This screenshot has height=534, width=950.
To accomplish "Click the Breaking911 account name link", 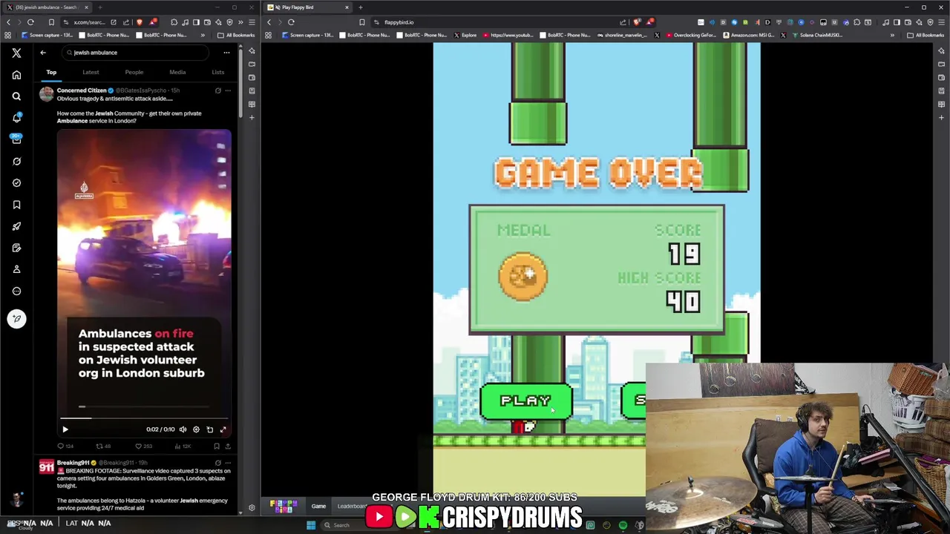I will tap(73, 463).
